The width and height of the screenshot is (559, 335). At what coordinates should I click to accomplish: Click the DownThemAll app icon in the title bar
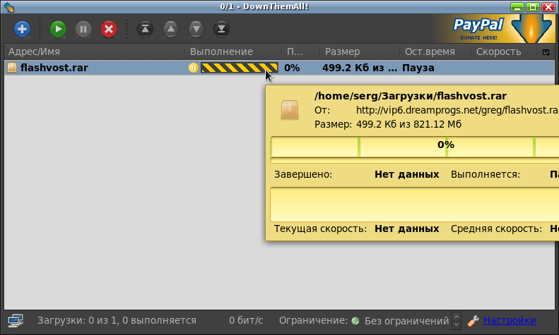point(8,7)
